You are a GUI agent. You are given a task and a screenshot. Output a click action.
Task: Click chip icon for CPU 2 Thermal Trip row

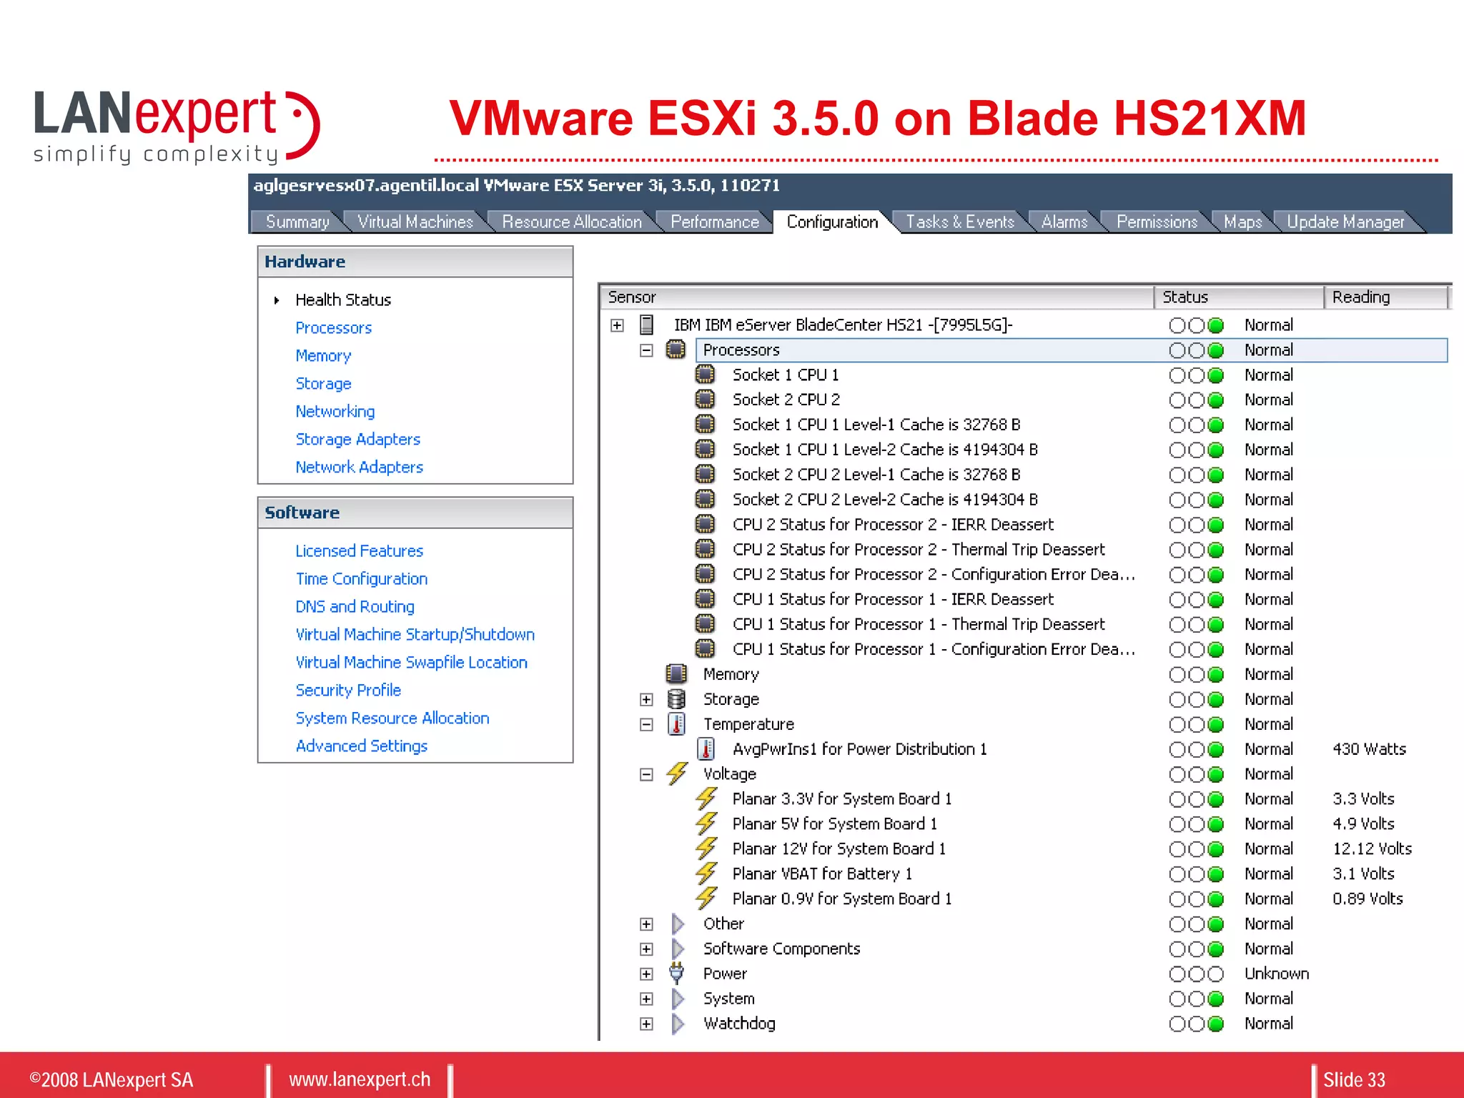[705, 550]
